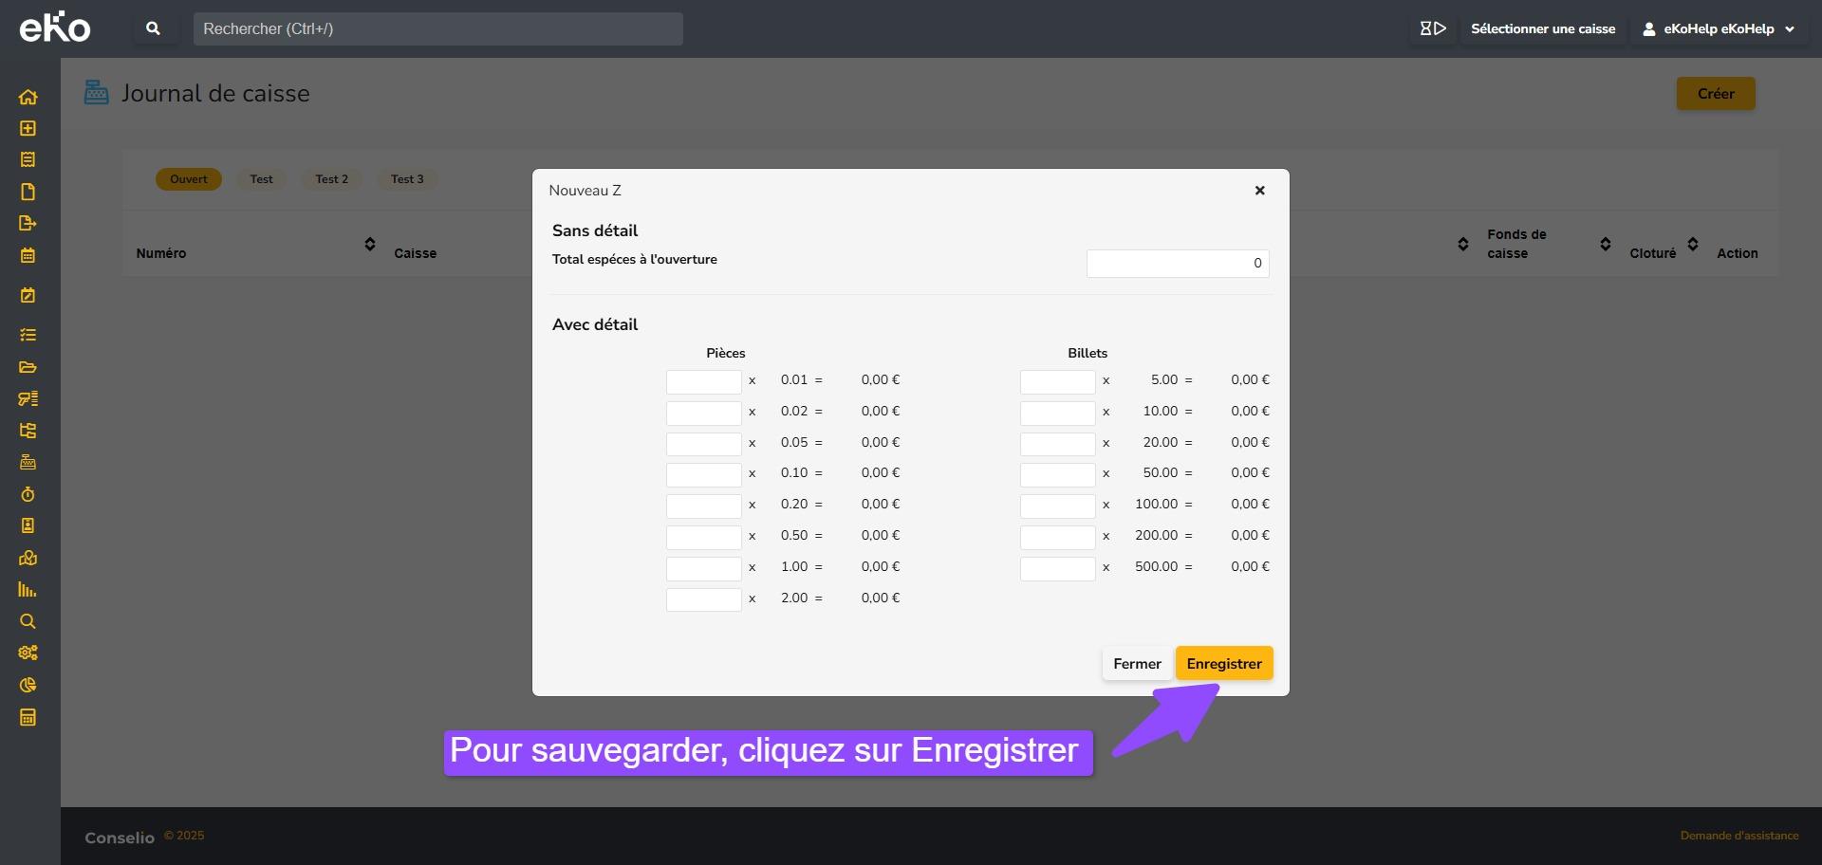
Task: Click the stopwatch icon in sidebar
Action: click(28, 494)
